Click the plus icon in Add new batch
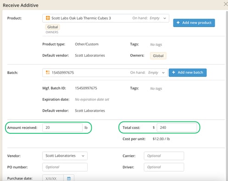Image resolution: width=228 pixels, height=181 pixels. (173, 72)
